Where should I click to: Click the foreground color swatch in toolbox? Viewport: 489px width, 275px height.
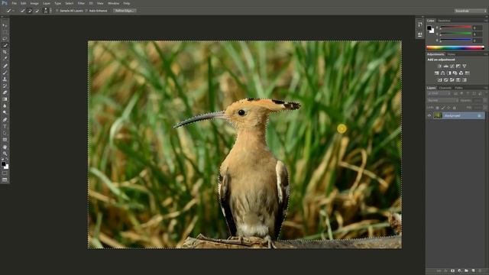(x=3, y=164)
